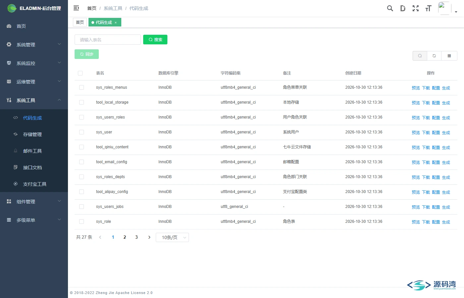Check the tool_email_config row checkbox
This screenshot has width=464, height=298.
(x=82, y=162)
